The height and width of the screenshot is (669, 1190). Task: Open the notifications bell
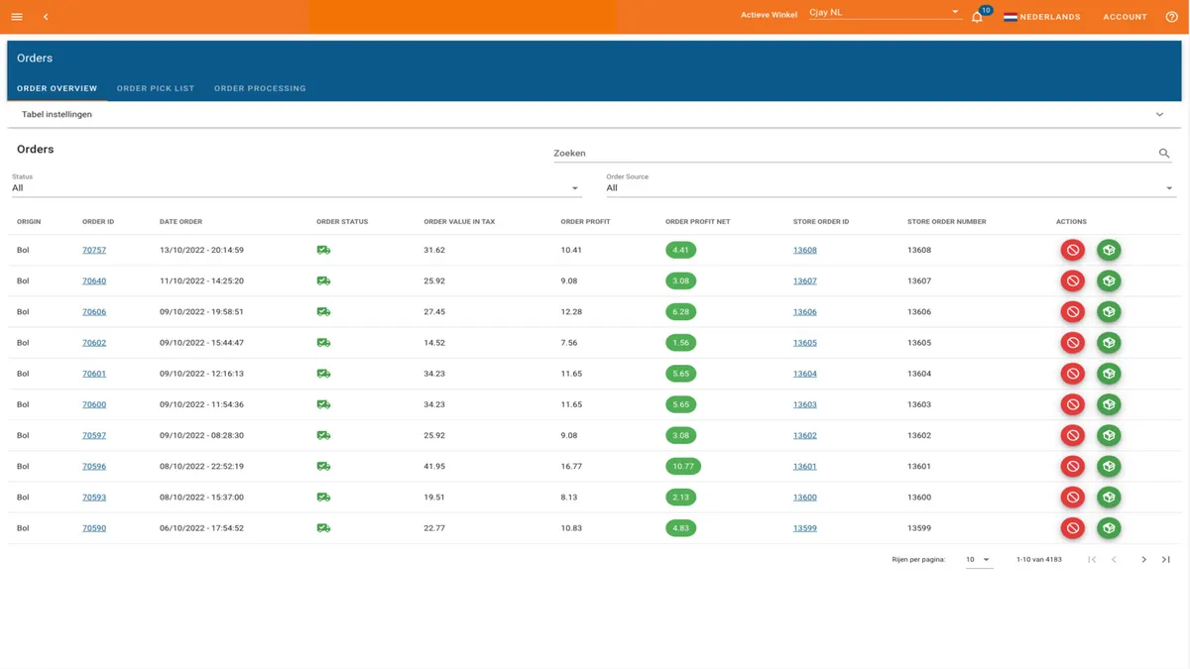point(977,17)
